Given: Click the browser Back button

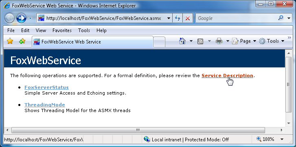Looking at the screenshot, I should pos(9,18).
